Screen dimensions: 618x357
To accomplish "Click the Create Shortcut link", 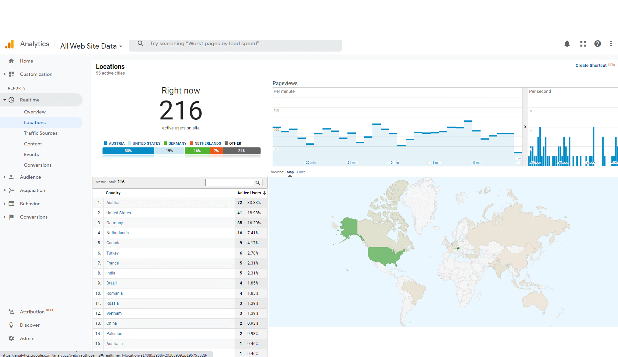I will [591, 66].
